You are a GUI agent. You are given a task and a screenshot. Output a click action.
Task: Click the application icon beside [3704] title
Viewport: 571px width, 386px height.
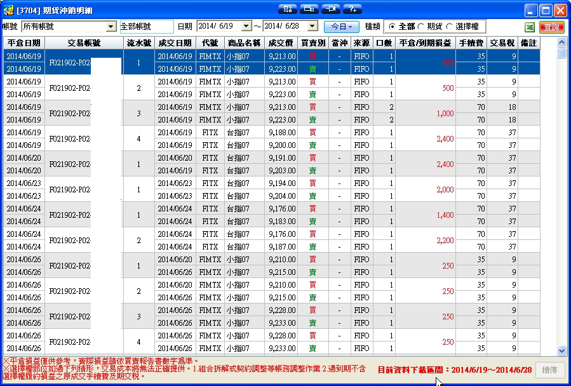click(8, 10)
